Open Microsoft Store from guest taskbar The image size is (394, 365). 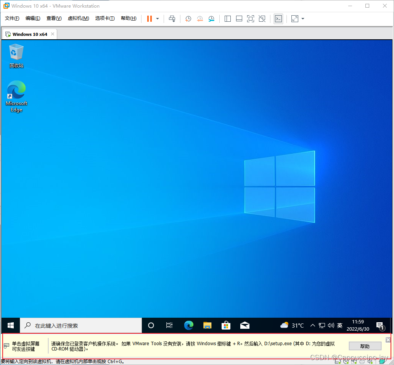click(226, 326)
